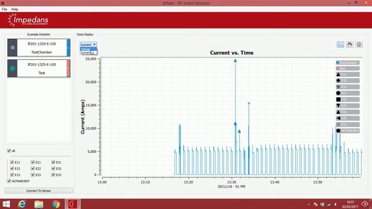Click the E11 triangle legend entry

(x=348, y=74)
